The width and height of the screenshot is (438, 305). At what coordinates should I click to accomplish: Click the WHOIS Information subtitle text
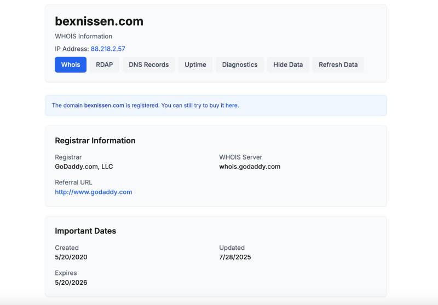[x=83, y=37]
